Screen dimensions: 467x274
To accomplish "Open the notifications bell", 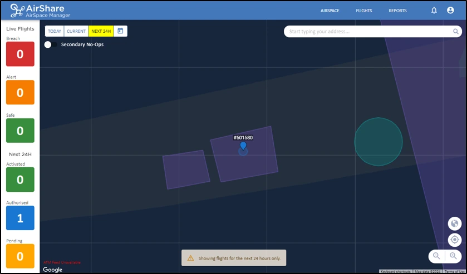I will (x=434, y=11).
